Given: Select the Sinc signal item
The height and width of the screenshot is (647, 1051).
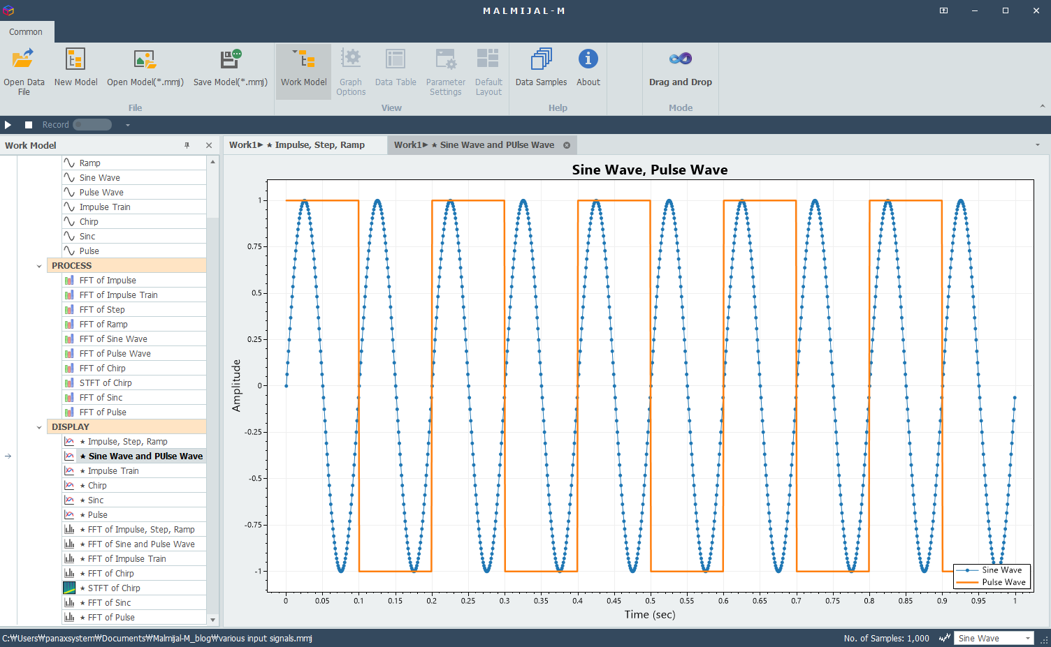Looking at the screenshot, I should click(x=134, y=237).
